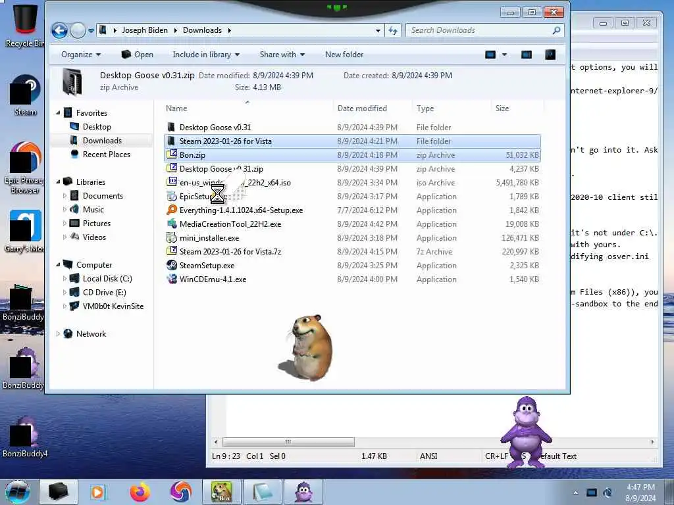Open Firefox from the taskbar
Image resolution: width=674 pixels, height=505 pixels.
tap(140, 492)
